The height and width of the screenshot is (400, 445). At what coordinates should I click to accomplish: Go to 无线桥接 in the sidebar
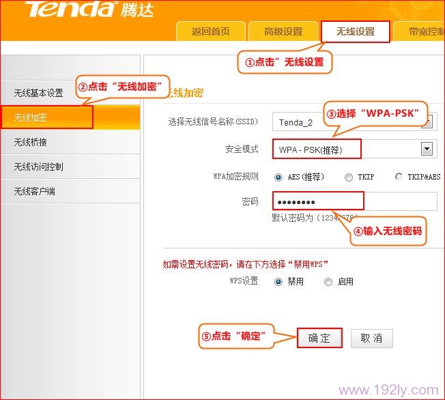click(x=31, y=142)
